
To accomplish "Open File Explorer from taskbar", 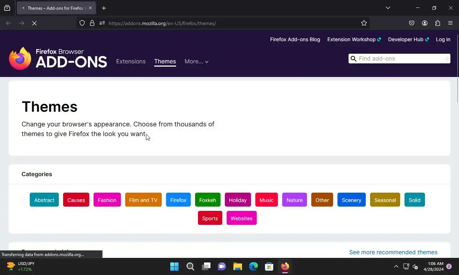I will click(x=238, y=266).
